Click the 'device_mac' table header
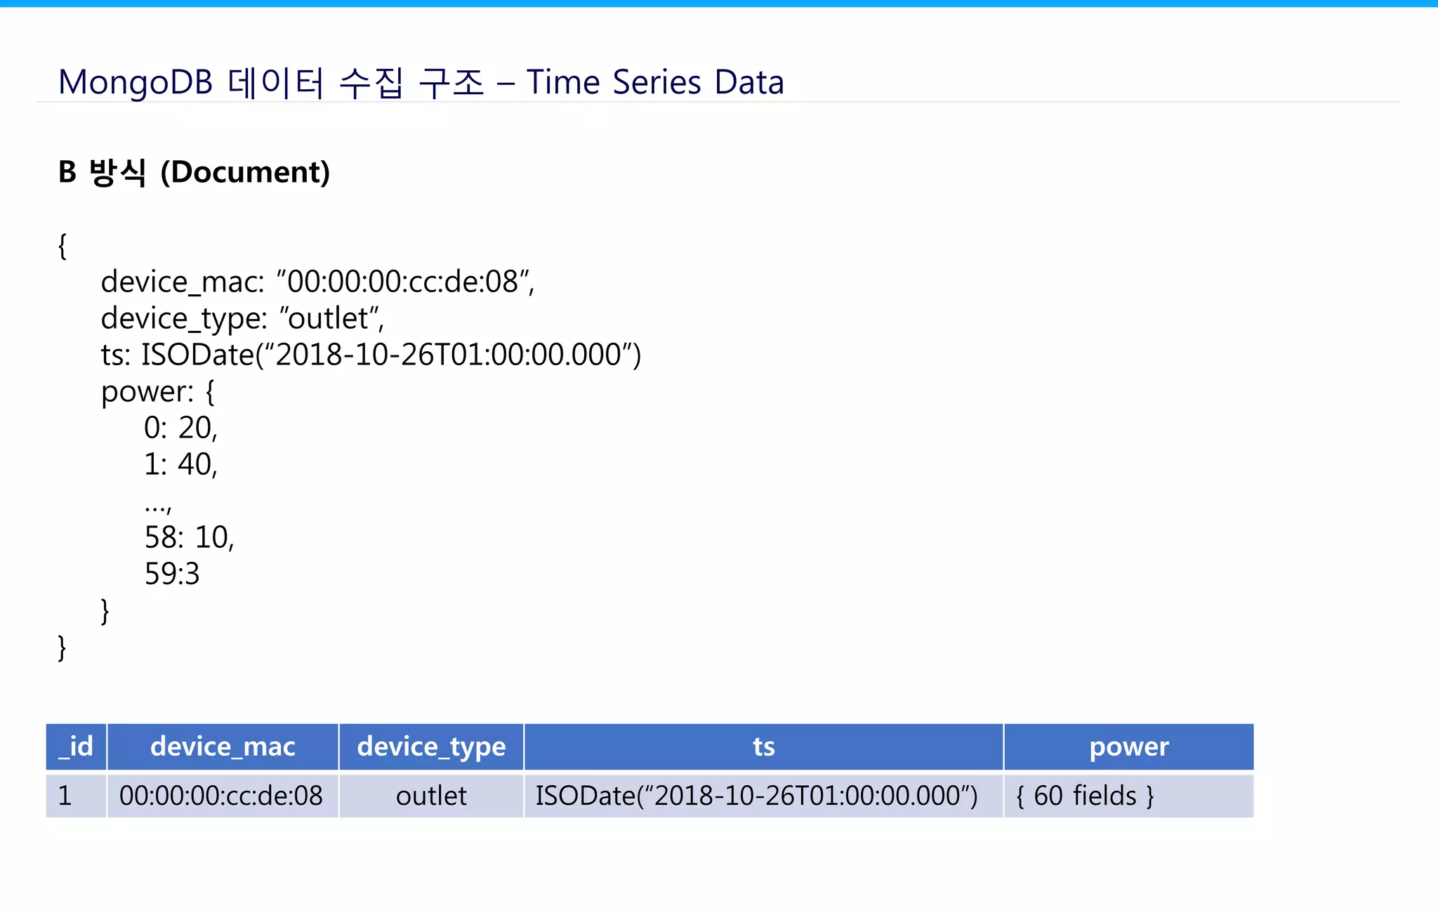The image size is (1438, 913). coord(223,747)
